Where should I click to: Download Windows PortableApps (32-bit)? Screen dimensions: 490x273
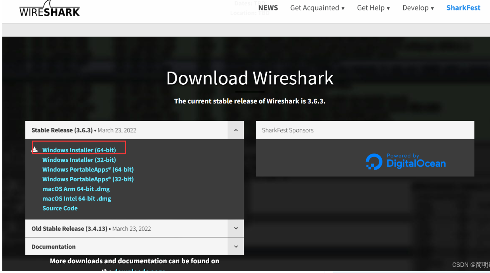(88, 179)
